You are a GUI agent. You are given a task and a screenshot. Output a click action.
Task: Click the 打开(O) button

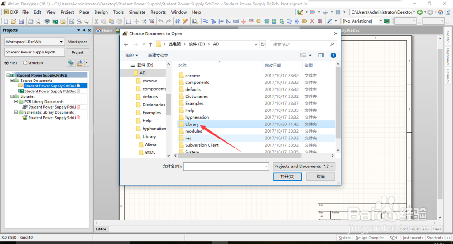click(288, 177)
